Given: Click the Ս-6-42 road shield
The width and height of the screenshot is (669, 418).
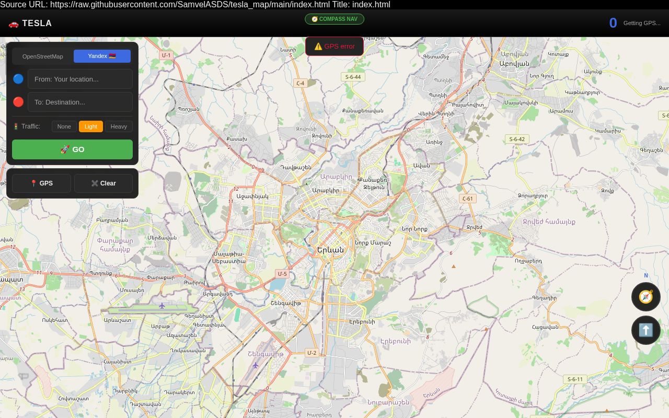Looking at the screenshot, I should (x=517, y=139).
